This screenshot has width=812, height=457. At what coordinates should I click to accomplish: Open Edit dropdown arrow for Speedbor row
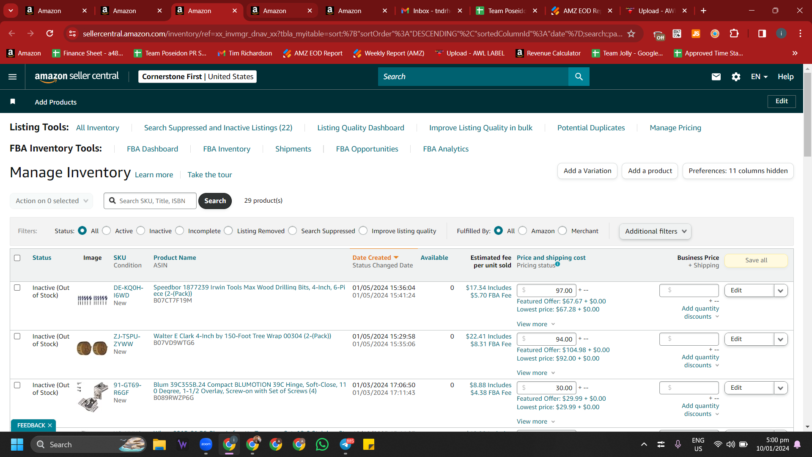[x=781, y=290]
